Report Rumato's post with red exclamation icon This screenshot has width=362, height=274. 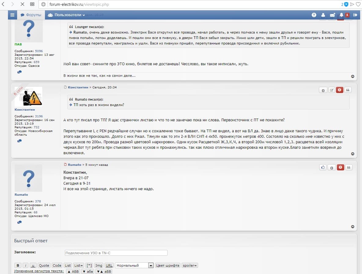pos(340,167)
